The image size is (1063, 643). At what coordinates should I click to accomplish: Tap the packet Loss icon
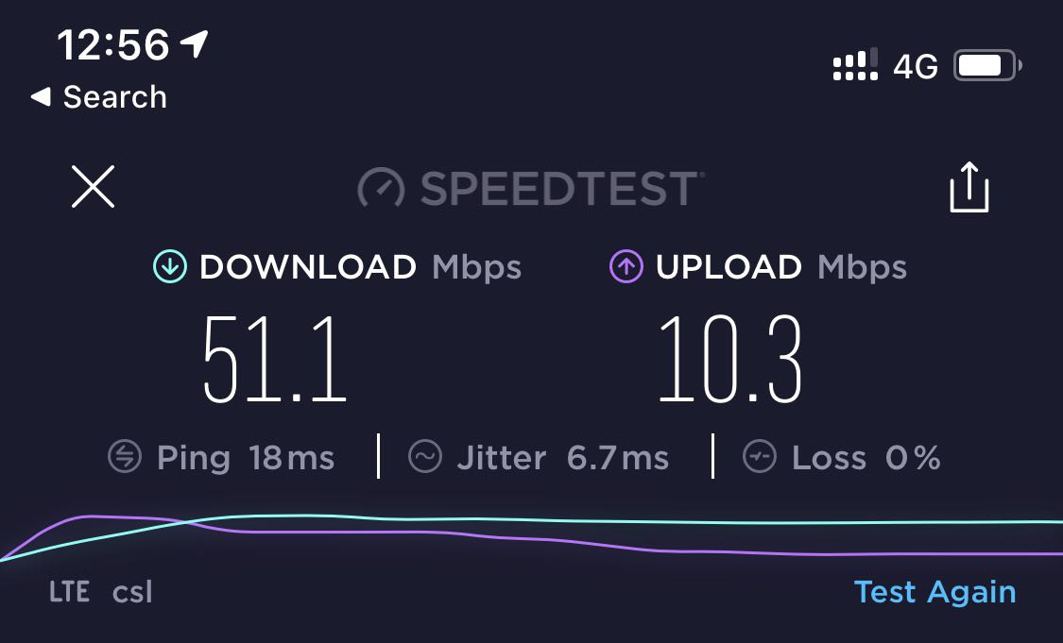click(760, 457)
